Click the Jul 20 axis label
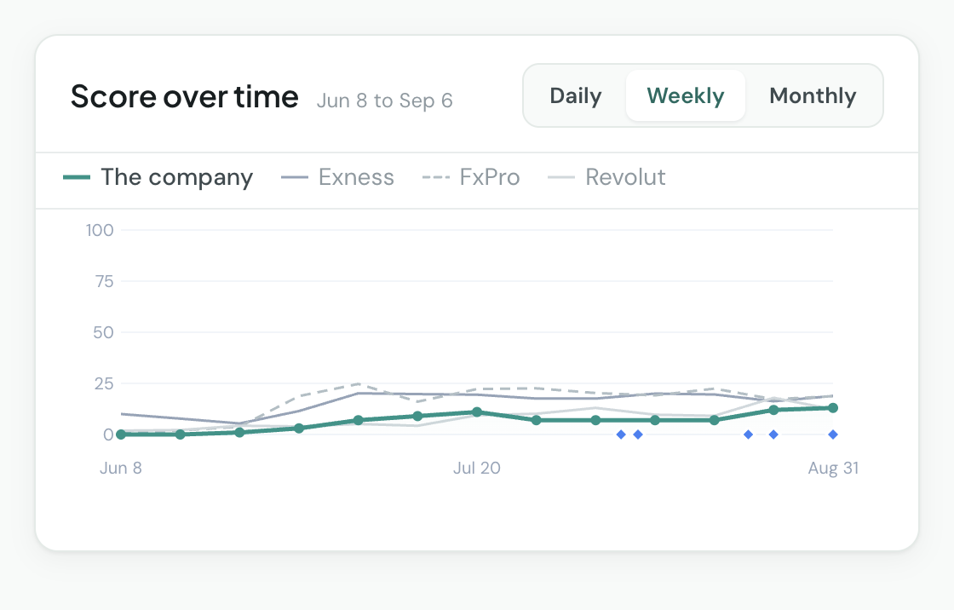The image size is (954, 610). click(476, 468)
